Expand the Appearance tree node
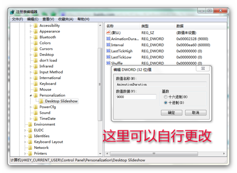 (31, 31)
